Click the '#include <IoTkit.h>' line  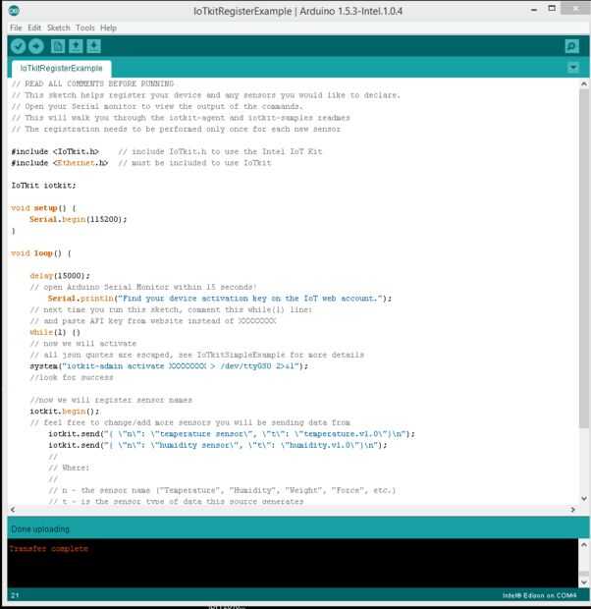167,151
